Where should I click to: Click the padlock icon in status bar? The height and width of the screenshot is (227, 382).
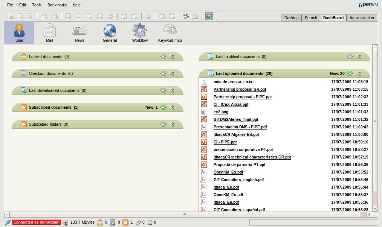pos(99,222)
